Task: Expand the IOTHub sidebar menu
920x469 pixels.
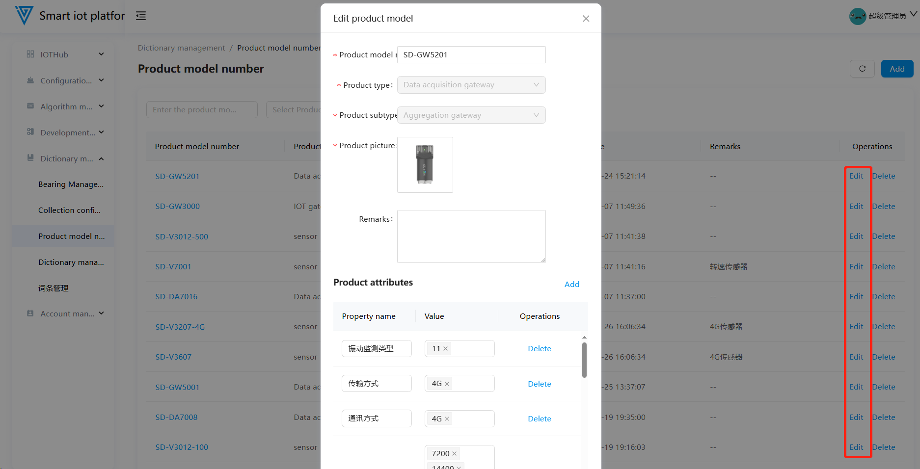Action: [65, 54]
